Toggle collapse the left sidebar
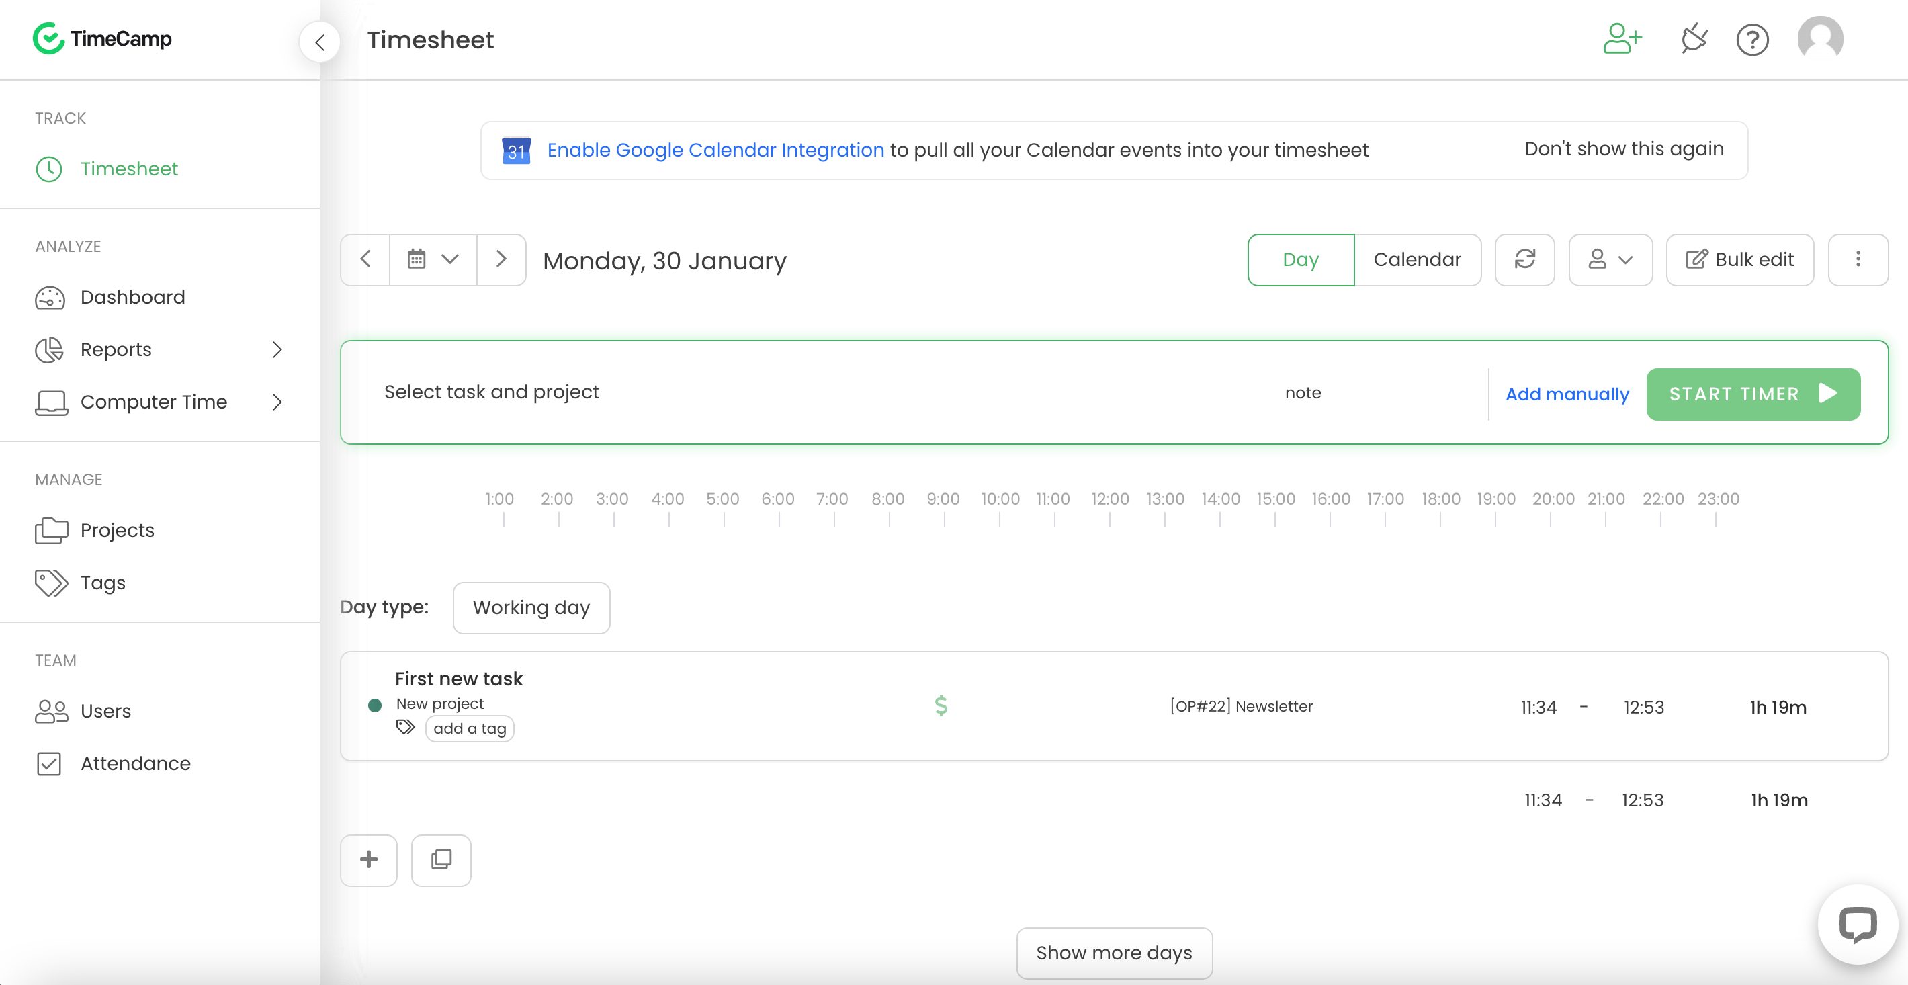1908x985 pixels. click(320, 42)
